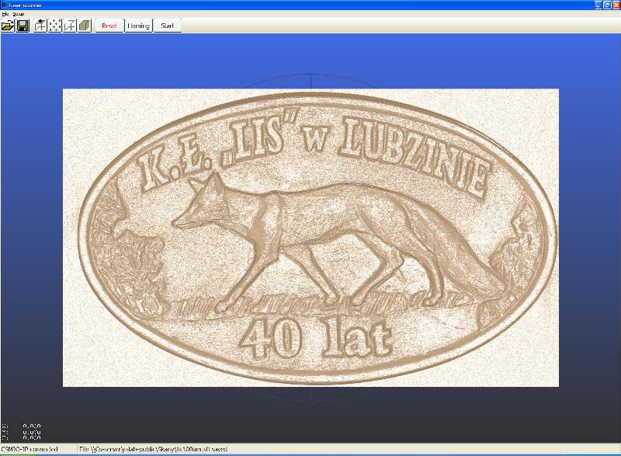Open the File menu
This screenshot has height=456, width=621.
pyautogui.click(x=5, y=14)
